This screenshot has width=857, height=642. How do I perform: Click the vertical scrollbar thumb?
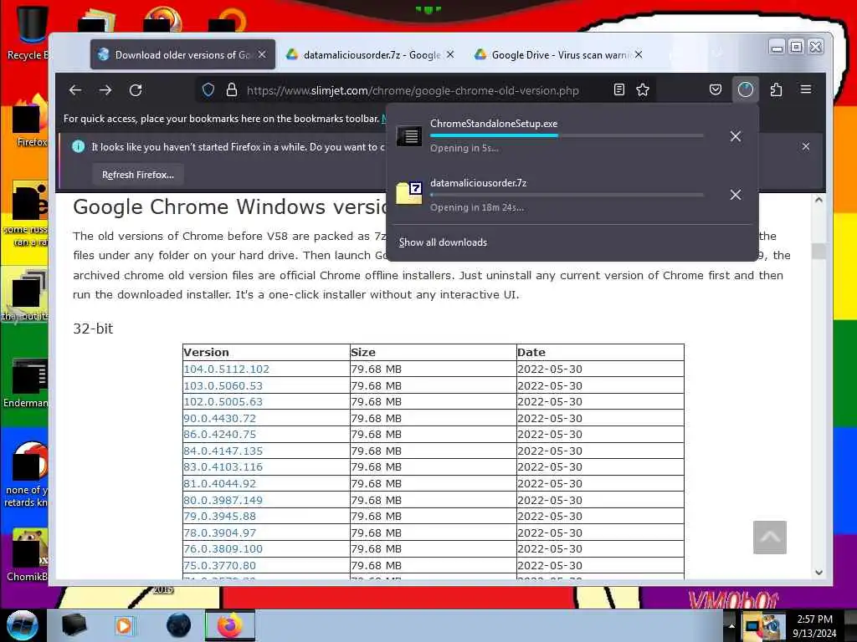[819, 251]
